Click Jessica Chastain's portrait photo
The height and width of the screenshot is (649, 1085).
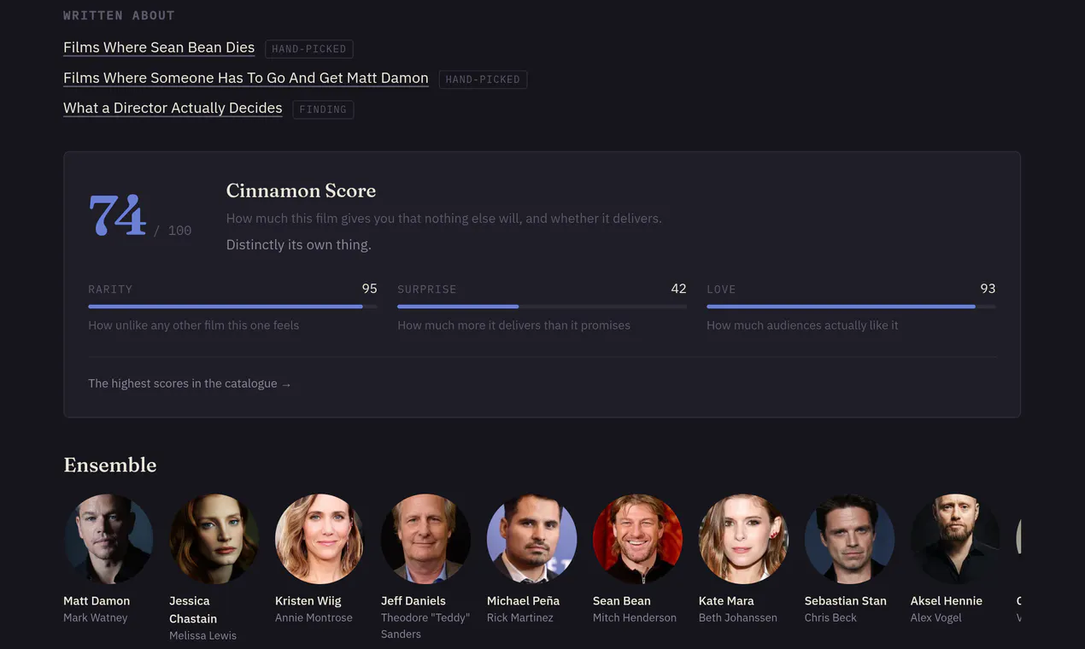click(x=214, y=539)
